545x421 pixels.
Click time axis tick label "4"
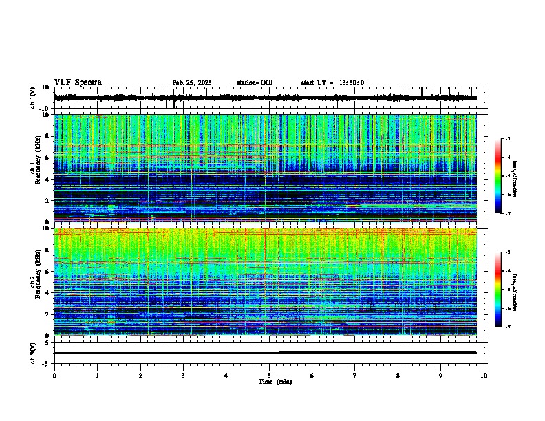[x=226, y=376]
